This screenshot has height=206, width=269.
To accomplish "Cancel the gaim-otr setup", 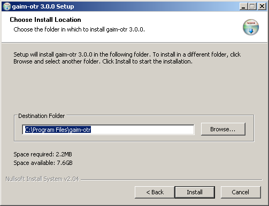I will pos(241,192).
